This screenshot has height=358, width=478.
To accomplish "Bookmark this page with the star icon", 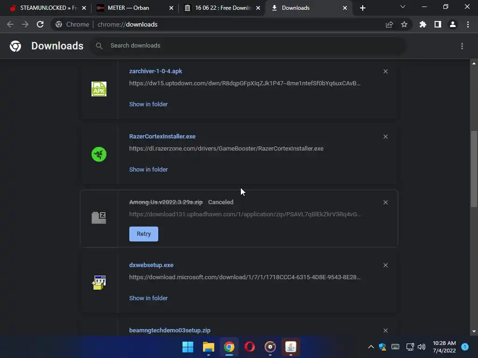I will pos(404,24).
